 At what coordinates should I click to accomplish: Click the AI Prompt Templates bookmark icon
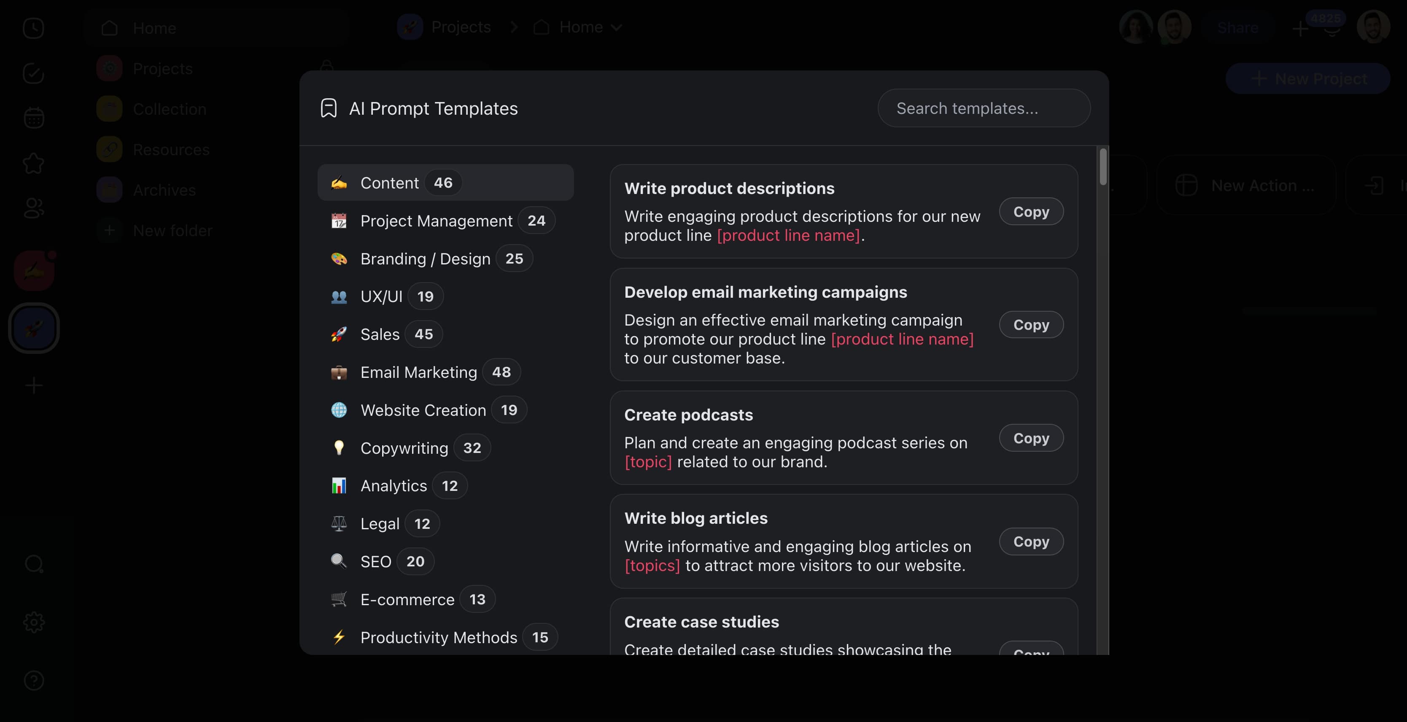tap(328, 108)
